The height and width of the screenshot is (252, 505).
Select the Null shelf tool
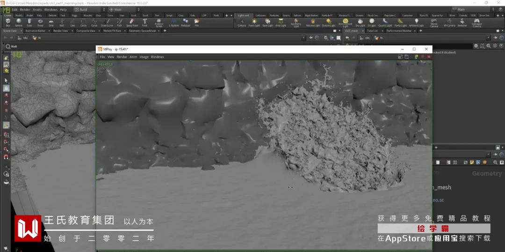[x=62, y=22]
